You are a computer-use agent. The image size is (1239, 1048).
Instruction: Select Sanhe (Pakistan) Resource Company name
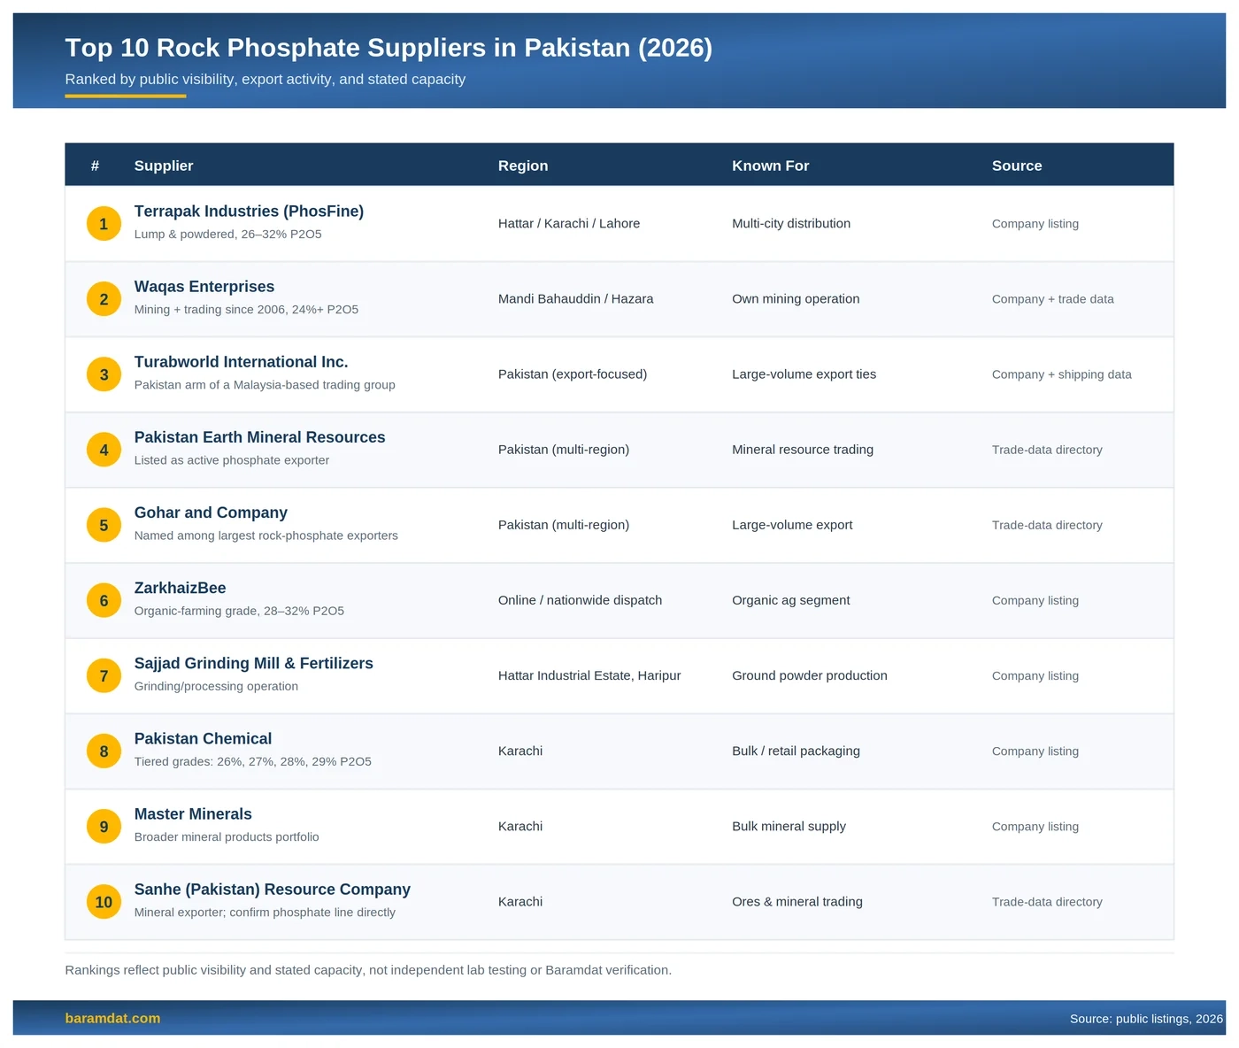[272, 888]
